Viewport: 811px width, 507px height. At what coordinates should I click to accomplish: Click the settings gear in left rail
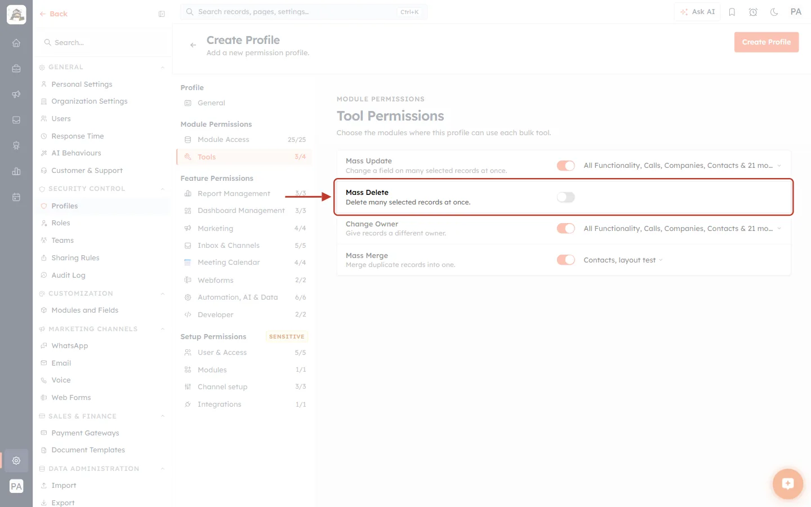pos(16,460)
